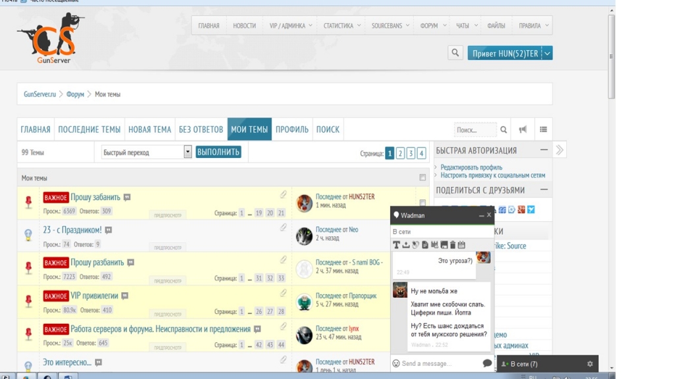
Task: Click the paperclip icon on 'Прошу забанить' topic
Action: (x=283, y=195)
